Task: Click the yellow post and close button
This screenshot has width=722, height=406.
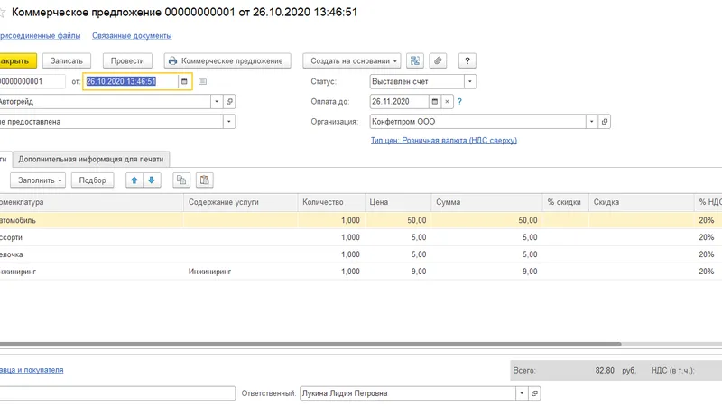Action: [16, 60]
